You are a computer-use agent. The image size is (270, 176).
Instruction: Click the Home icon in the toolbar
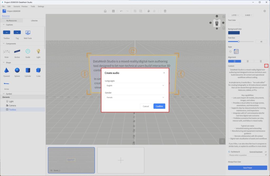pos(105,11)
